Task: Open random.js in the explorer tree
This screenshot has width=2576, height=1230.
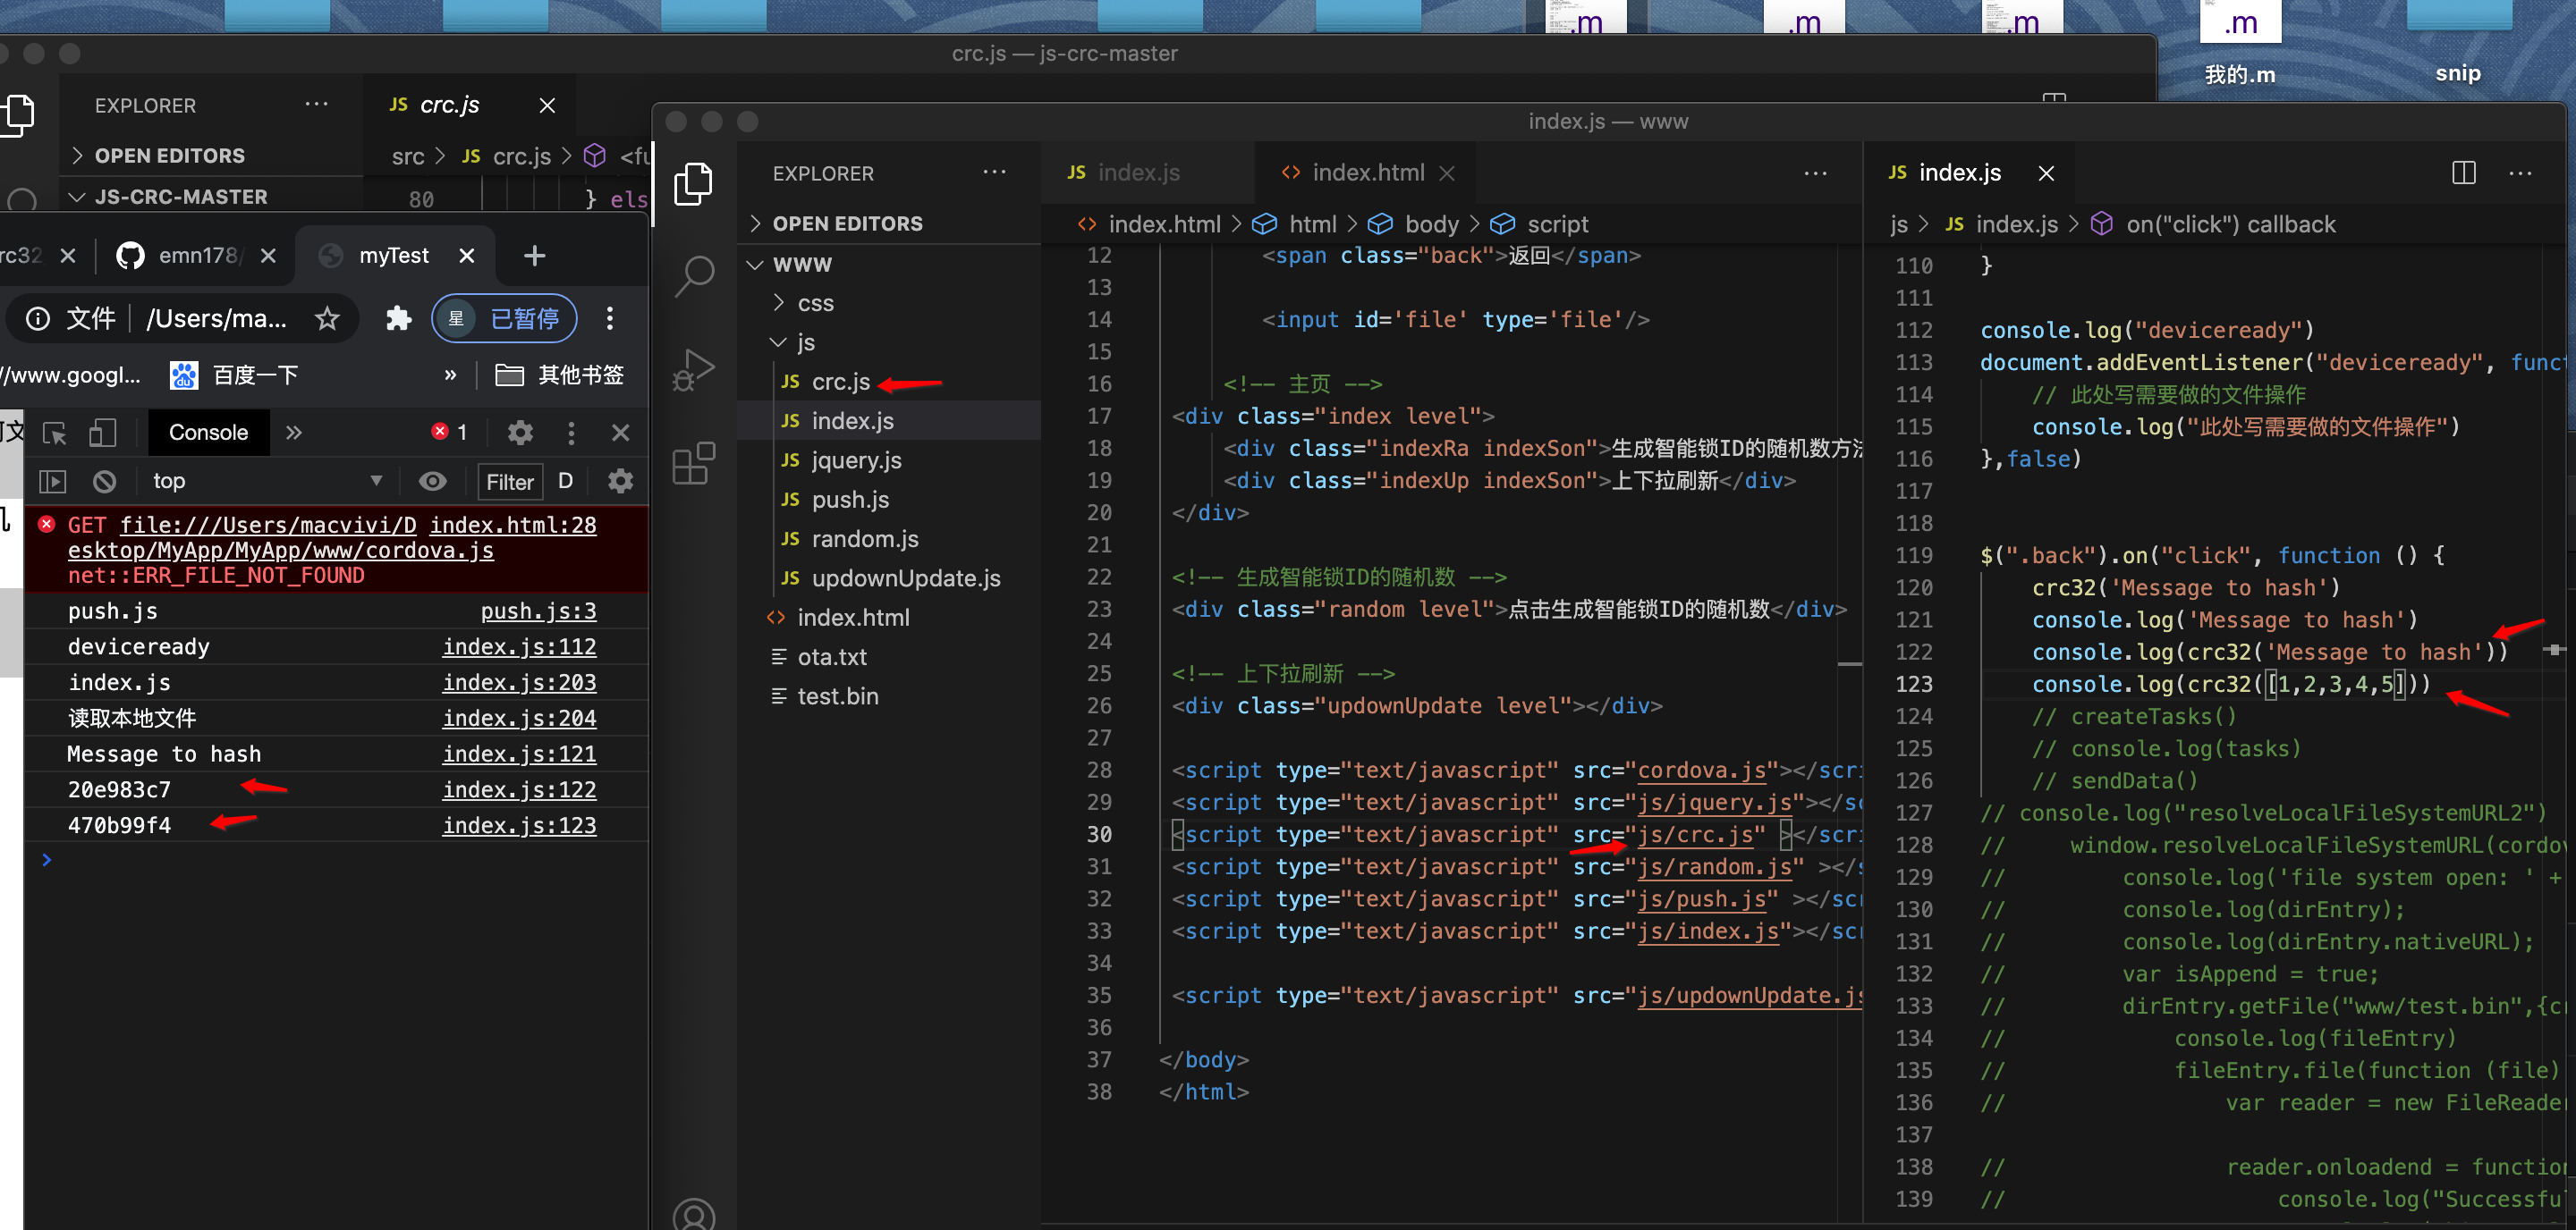Action: pos(864,538)
